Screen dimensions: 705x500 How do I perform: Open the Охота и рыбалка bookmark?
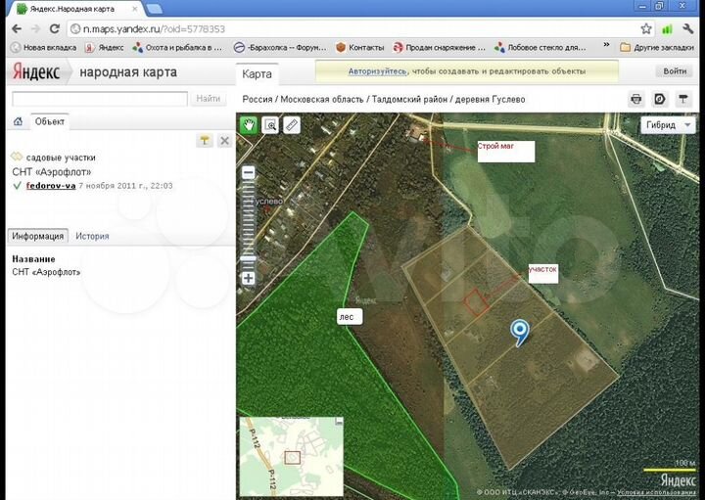pyautogui.click(x=177, y=47)
